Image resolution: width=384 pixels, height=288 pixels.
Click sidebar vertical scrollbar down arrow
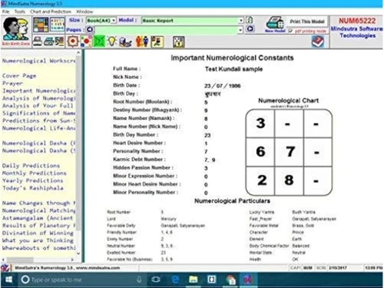pyautogui.click(x=78, y=253)
